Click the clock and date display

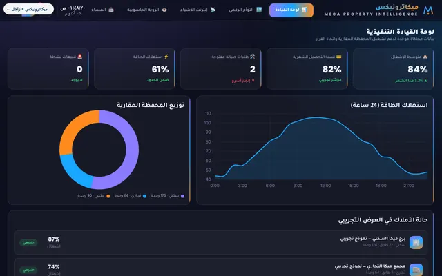pyautogui.click(x=73, y=10)
